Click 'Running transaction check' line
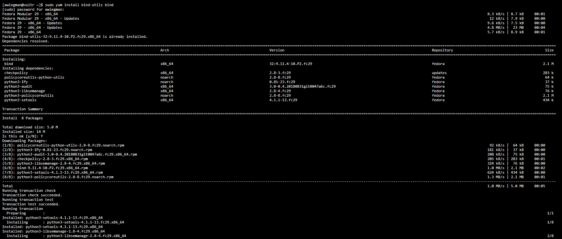This screenshot has width=562, height=239. coord(29,190)
